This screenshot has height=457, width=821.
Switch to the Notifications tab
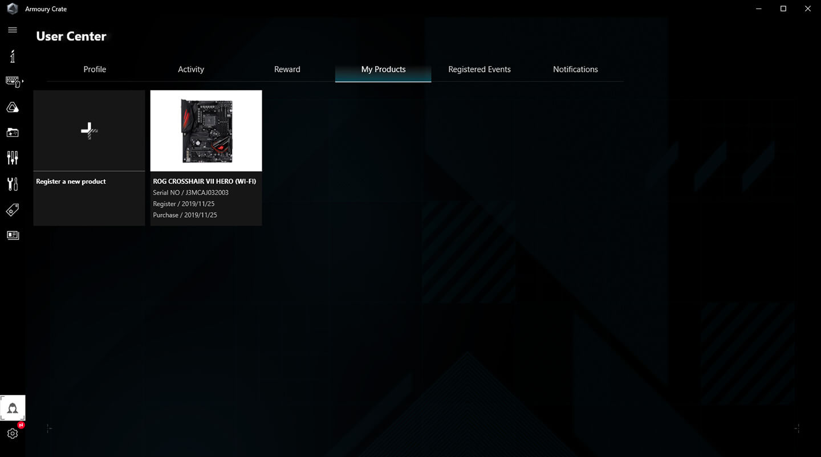tap(575, 70)
